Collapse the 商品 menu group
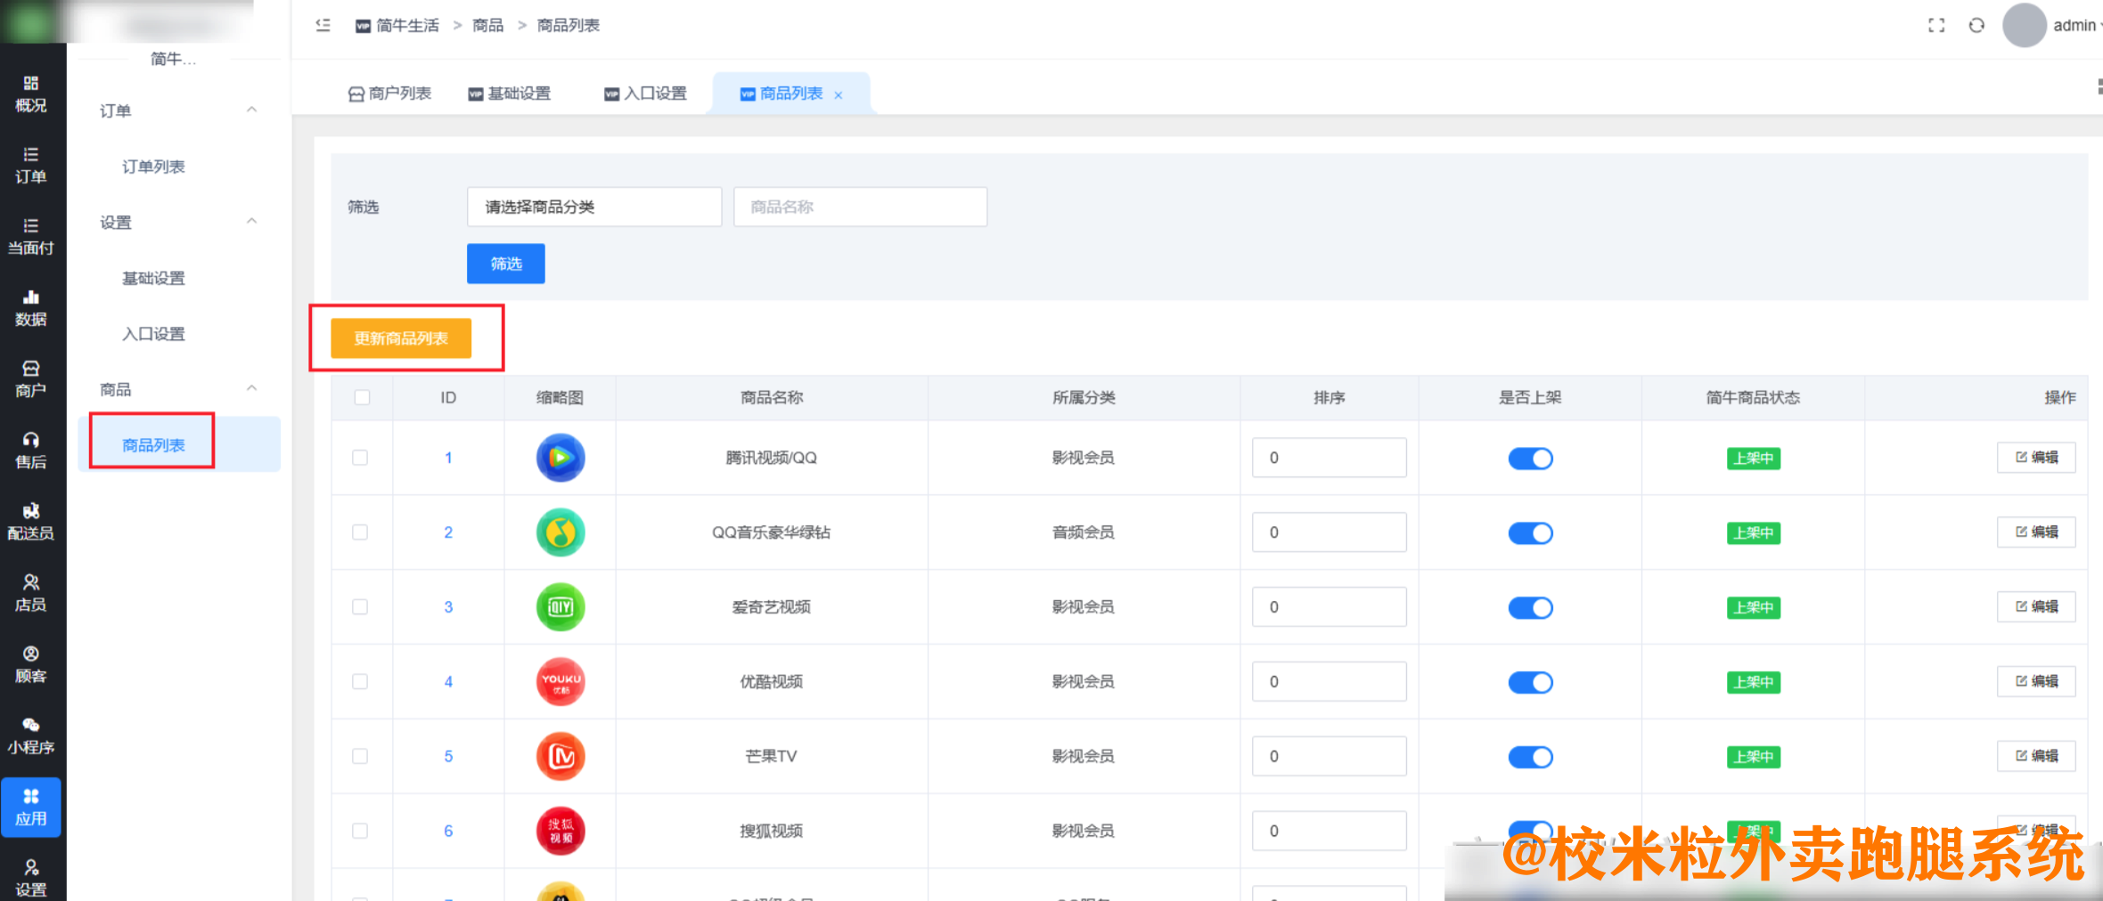Viewport: 2103px width, 901px height. (251, 388)
